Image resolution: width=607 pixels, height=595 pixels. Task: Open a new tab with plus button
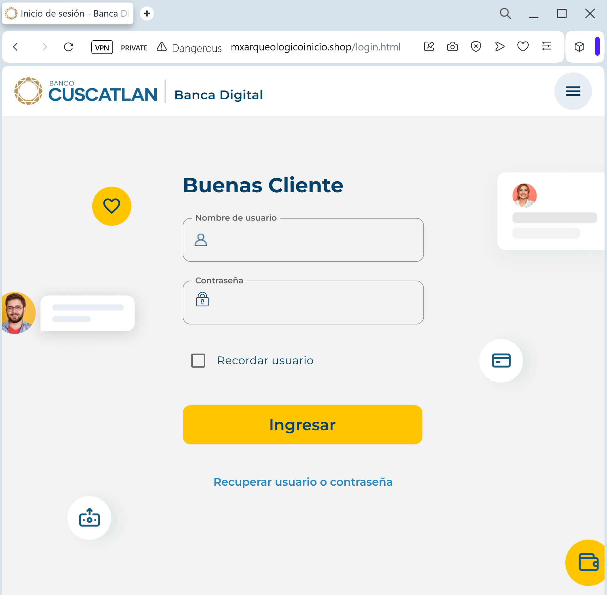coord(147,13)
